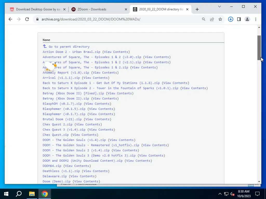This screenshot has height=199, width=266.
Task: Show hidden system tray icons
Action: 220,194
